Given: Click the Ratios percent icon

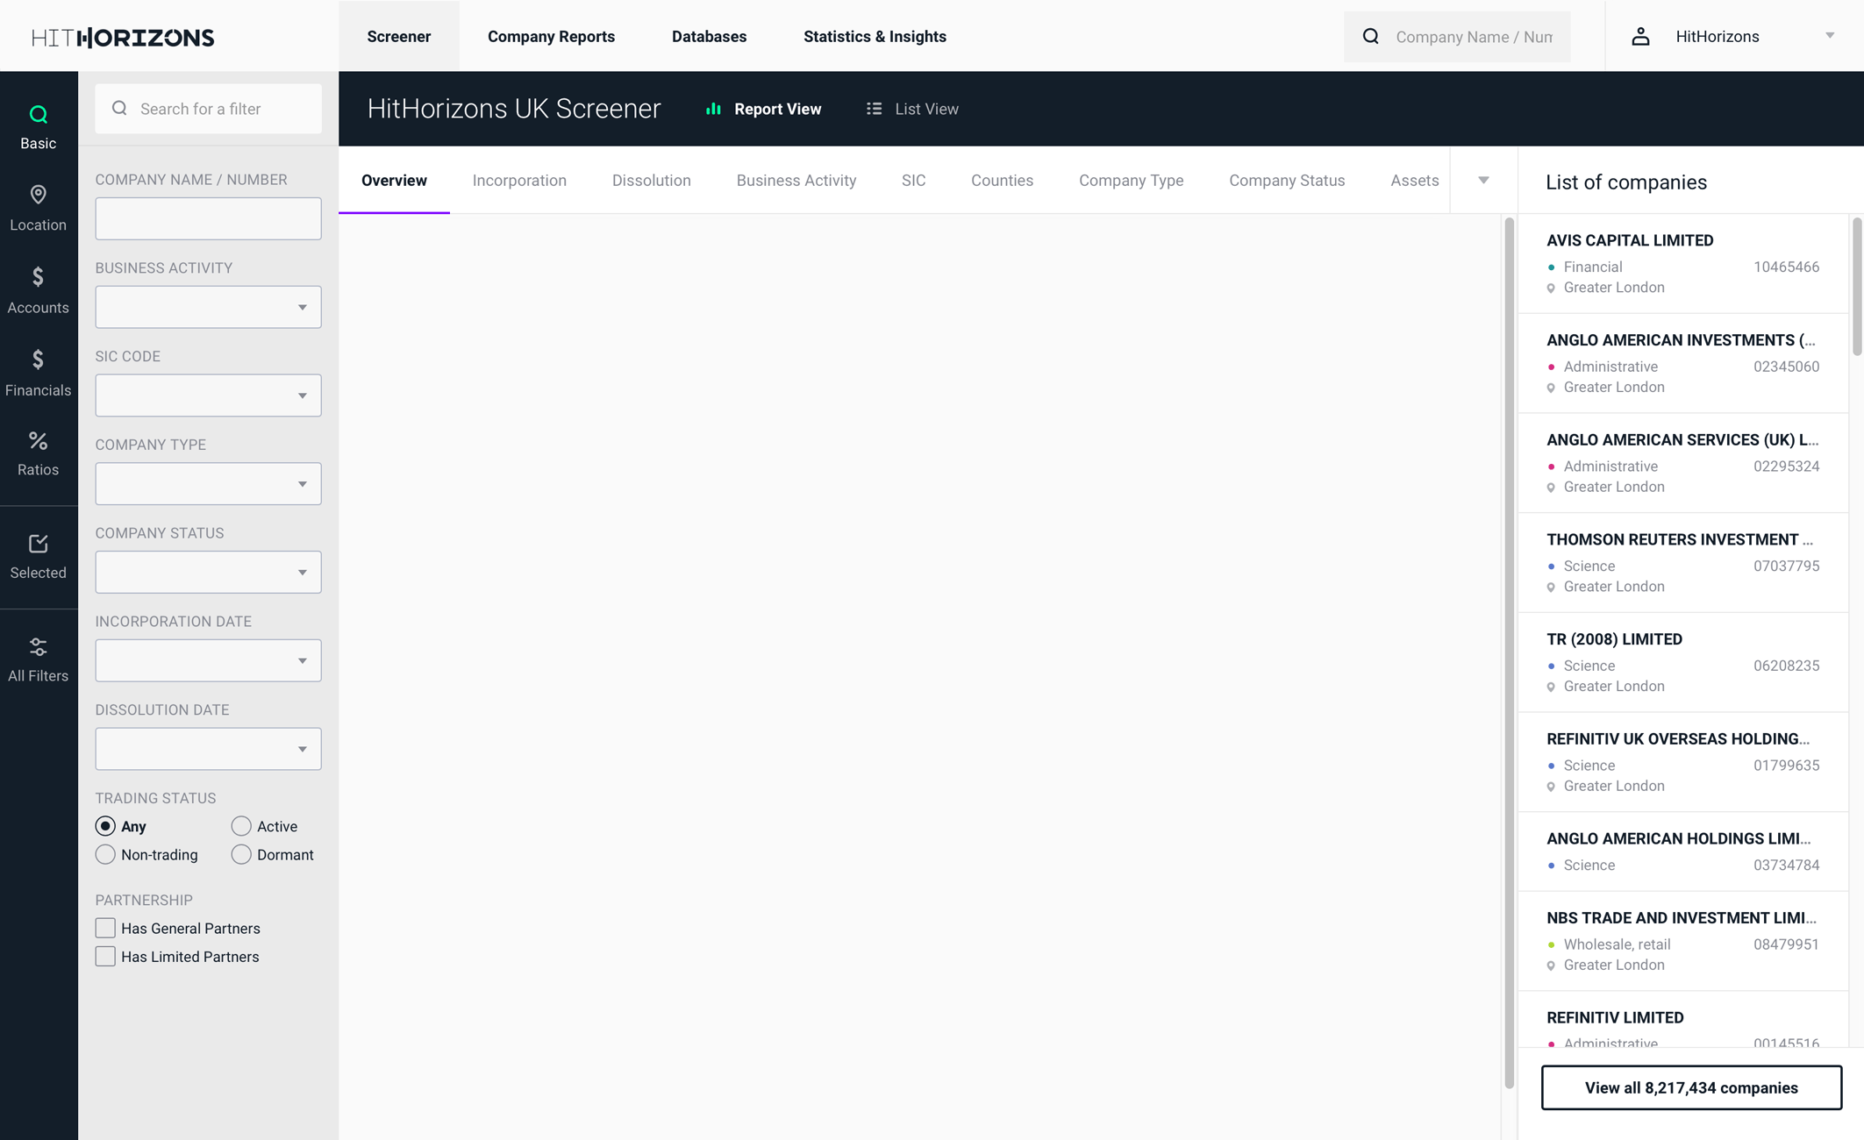Looking at the screenshot, I should (38, 441).
